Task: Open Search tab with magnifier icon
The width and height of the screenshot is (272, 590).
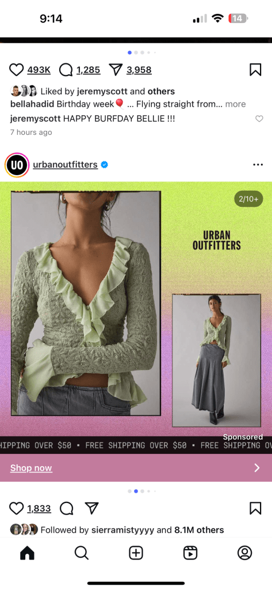Action: click(x=82, y=553)
